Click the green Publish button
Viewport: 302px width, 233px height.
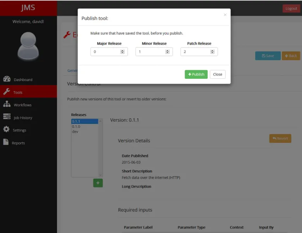(196, 75)
